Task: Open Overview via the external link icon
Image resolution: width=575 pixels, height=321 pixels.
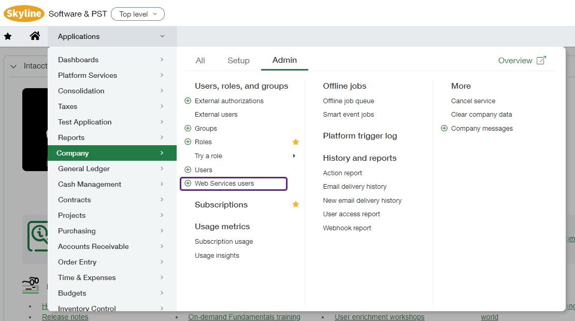Action: click(x=541, y=60)
